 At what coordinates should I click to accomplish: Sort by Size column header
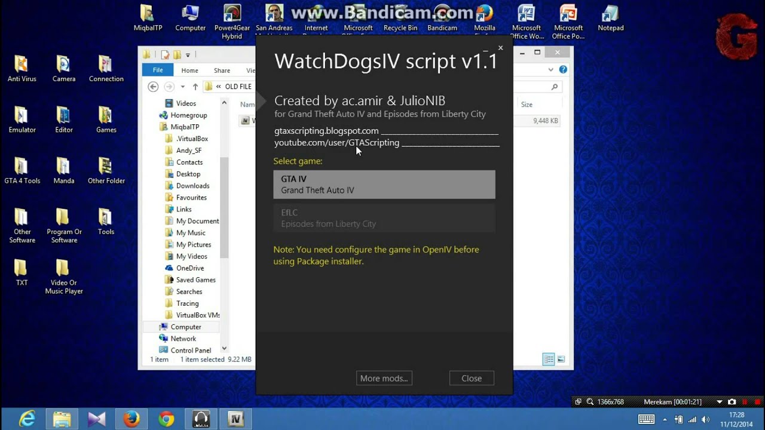527,105
